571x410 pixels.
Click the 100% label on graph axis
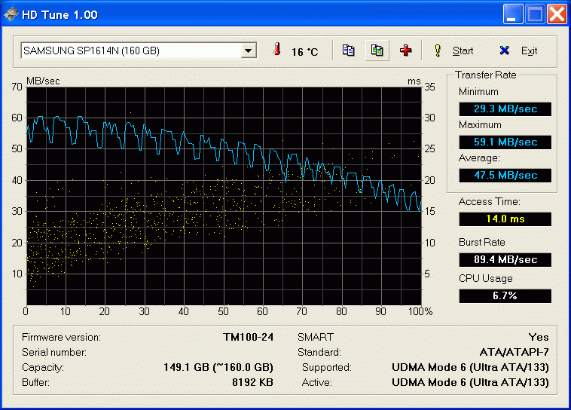point(420,311)
